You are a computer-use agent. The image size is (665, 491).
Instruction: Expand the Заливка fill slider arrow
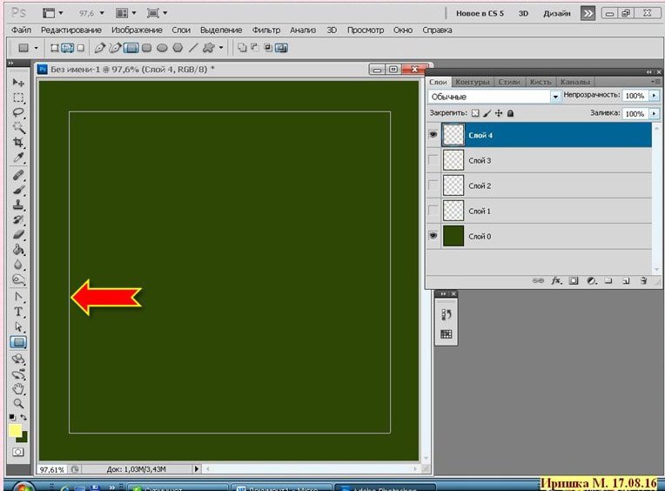(654, 113)
